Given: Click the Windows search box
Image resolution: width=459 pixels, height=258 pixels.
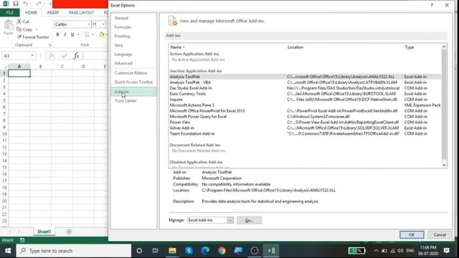Looking at the screenshot, I should click(74, 251).
